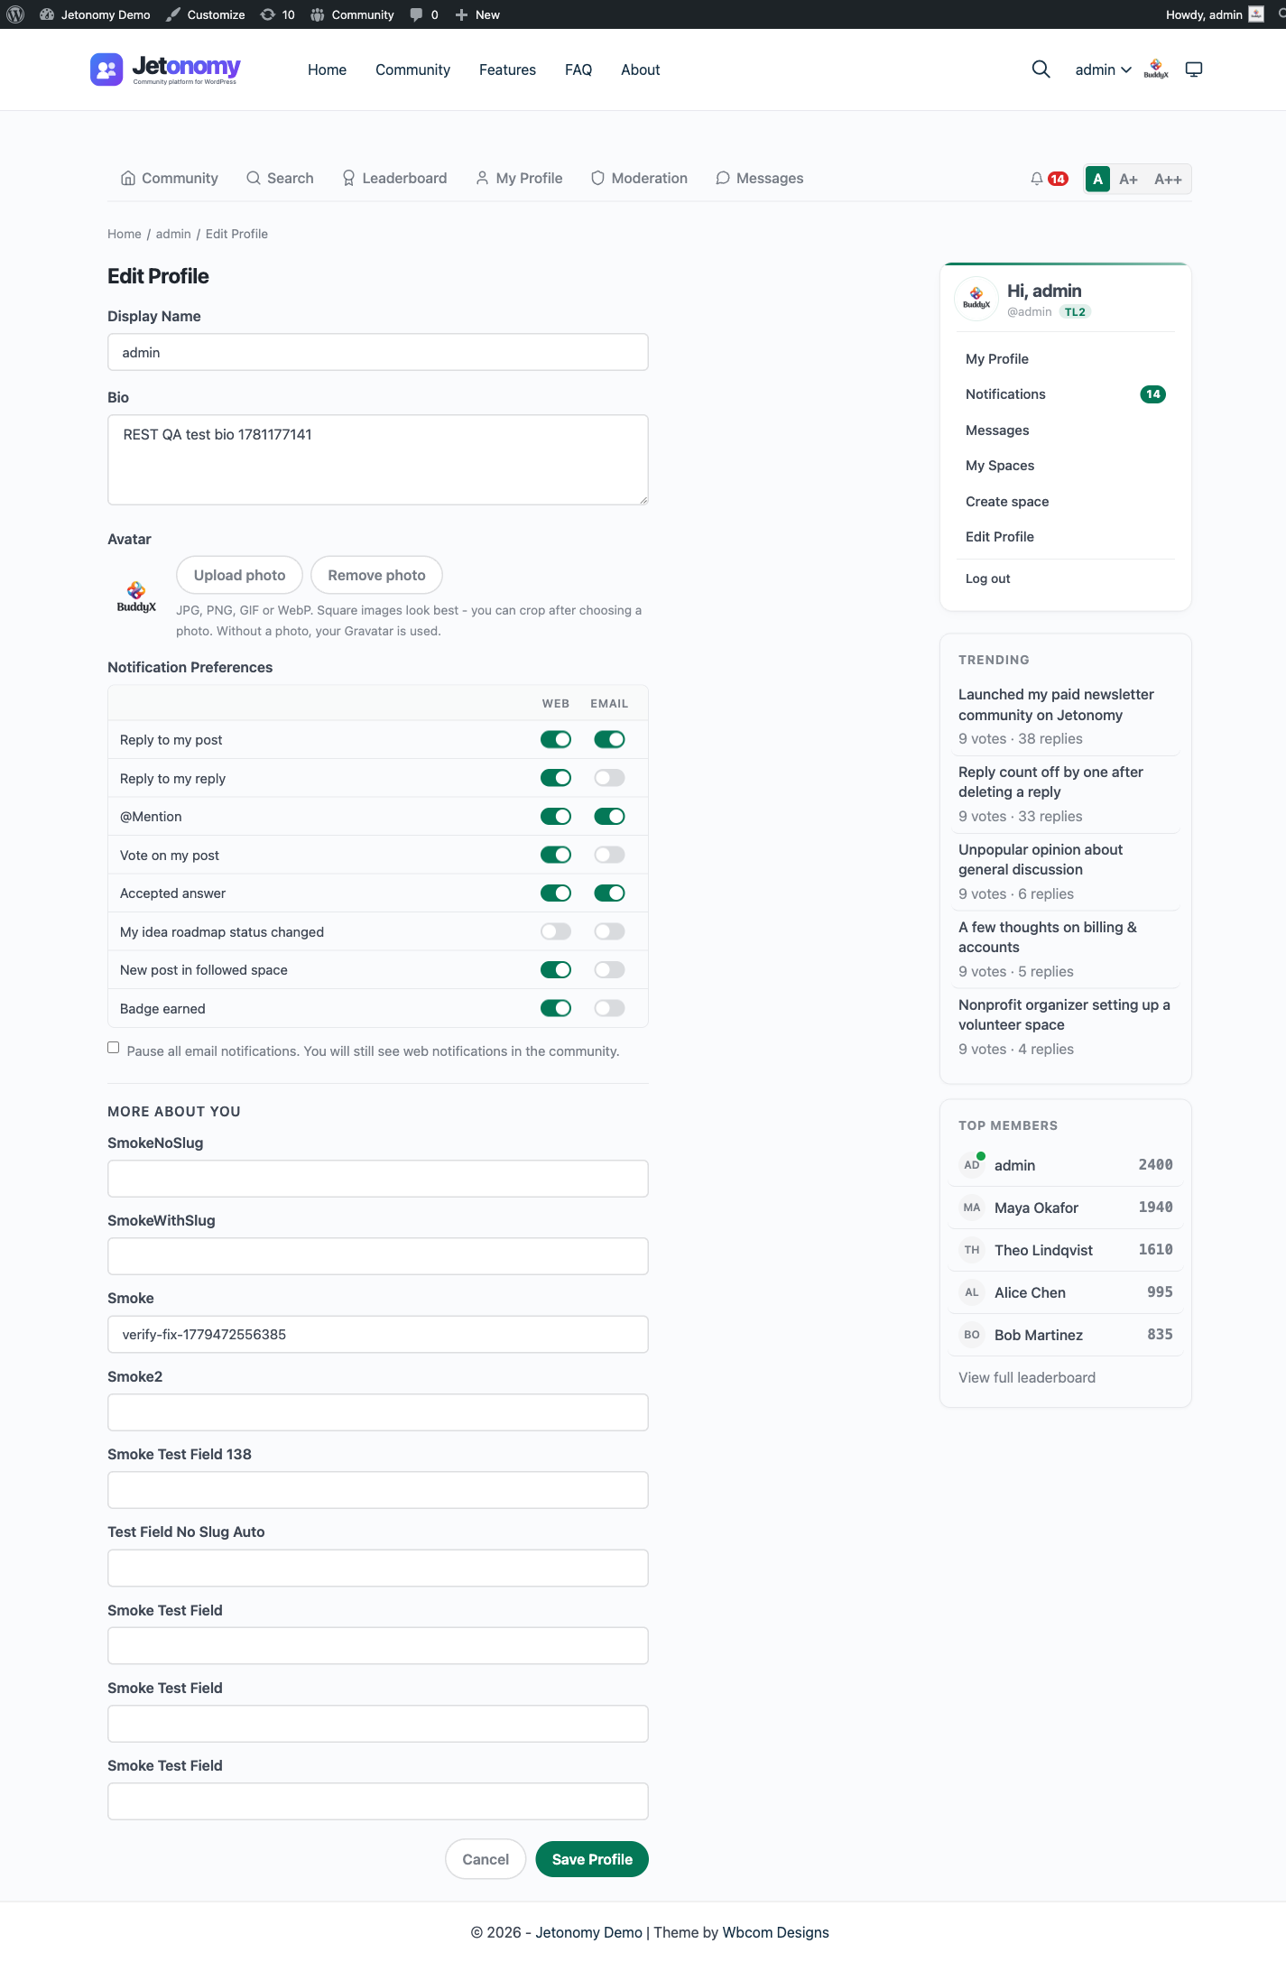Click the Moderation shield icon
The image size is (1286, 1962).
pyautogui.click(x=597, y=178)
